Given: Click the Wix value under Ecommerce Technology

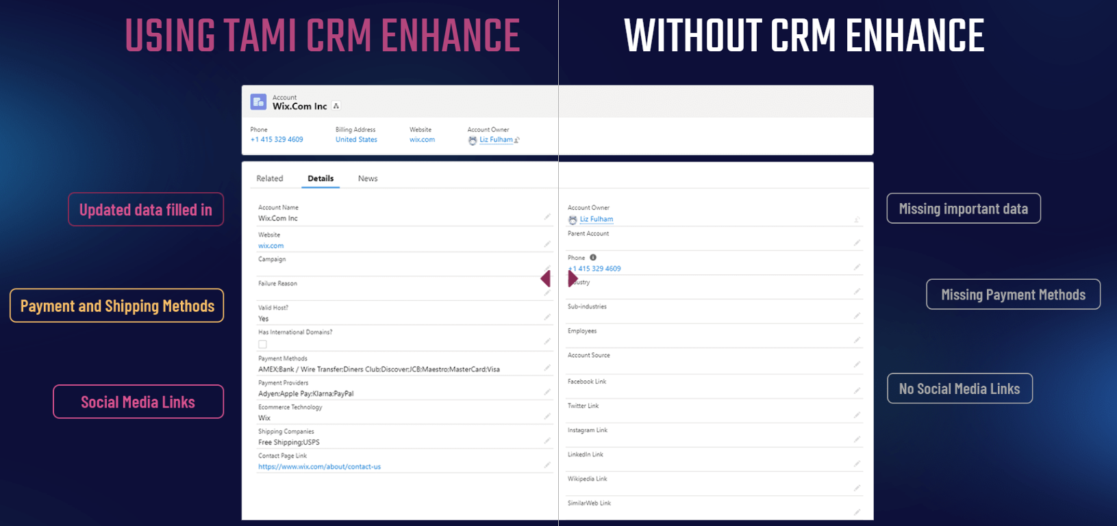Looking at the screenshot, I should tap(264, 418).
